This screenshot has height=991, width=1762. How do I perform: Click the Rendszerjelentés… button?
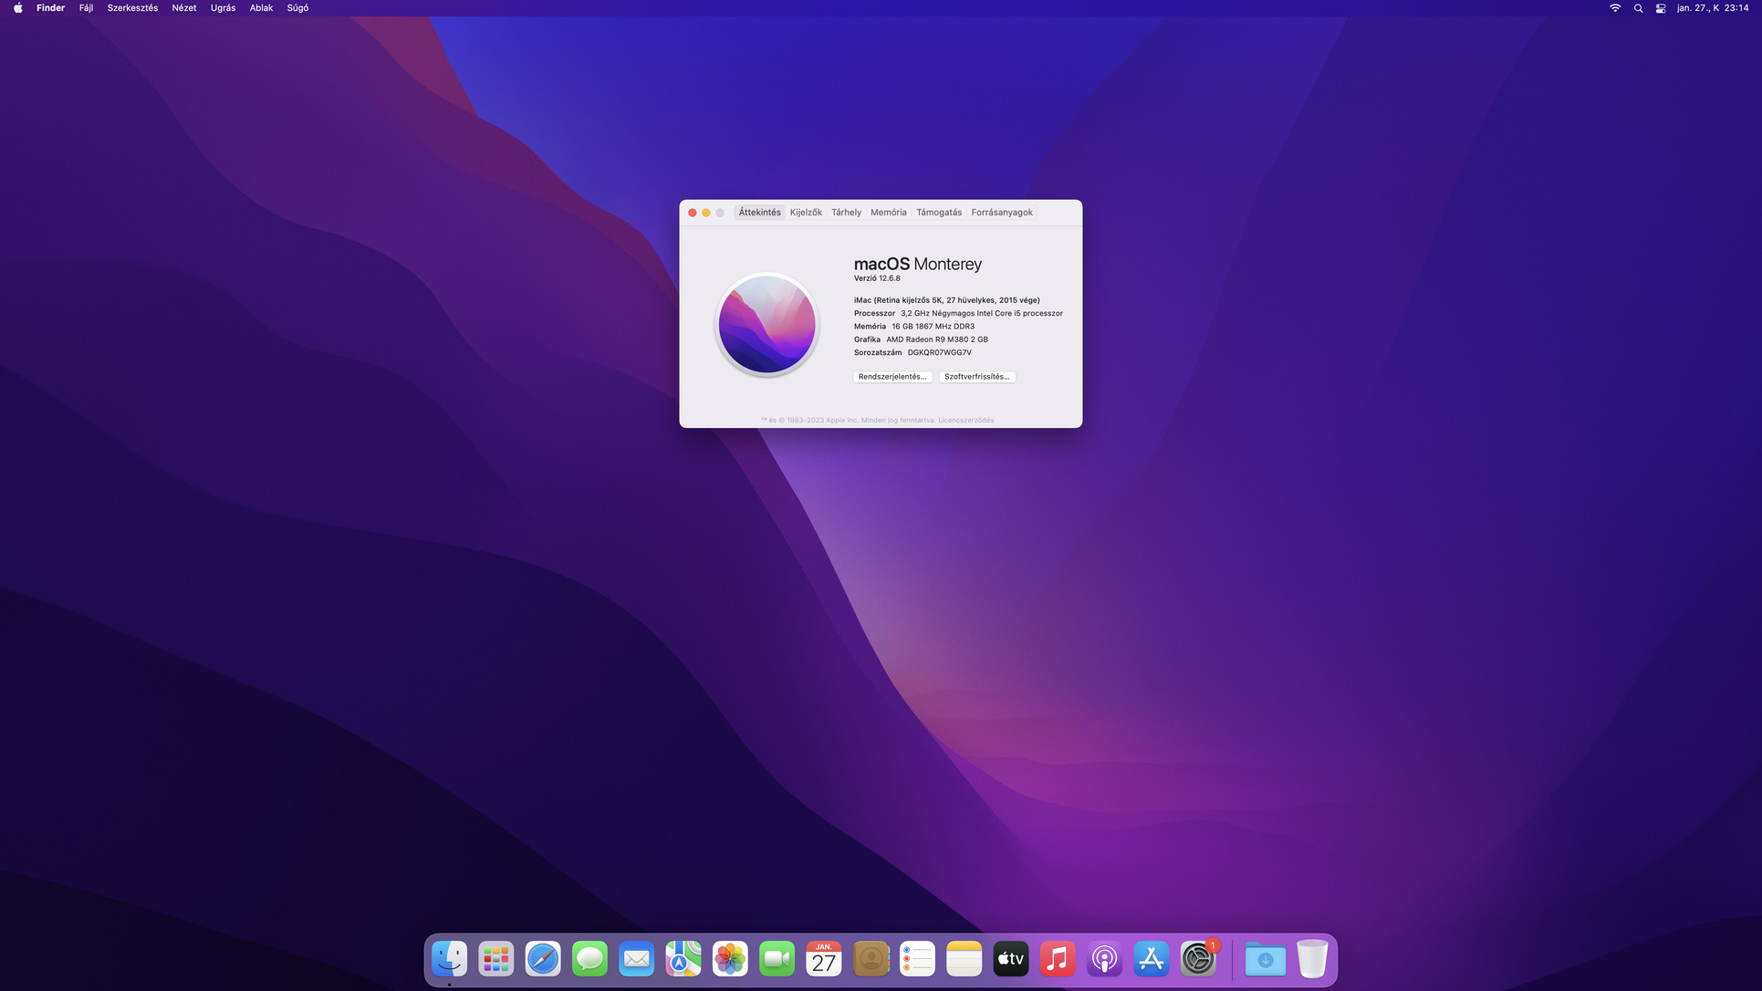891,377
